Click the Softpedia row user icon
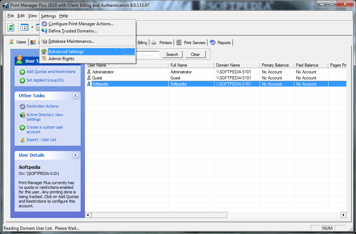 pyautogui.click(x=89, y=84)
